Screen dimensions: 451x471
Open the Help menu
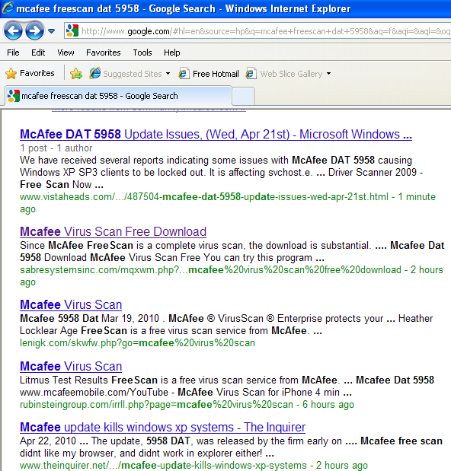tap(172, 53)
